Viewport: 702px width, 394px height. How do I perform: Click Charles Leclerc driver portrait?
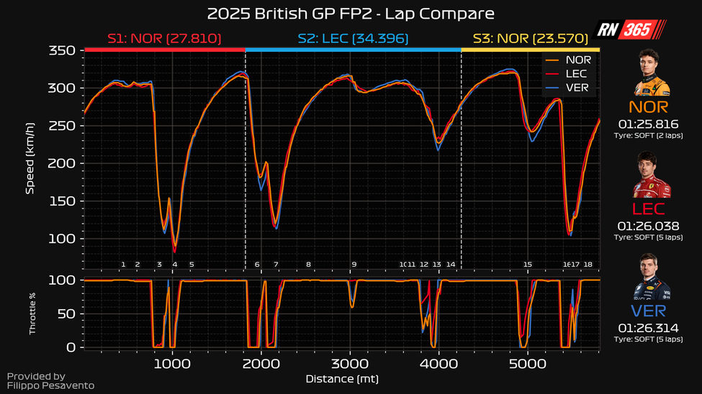(651, 176)
